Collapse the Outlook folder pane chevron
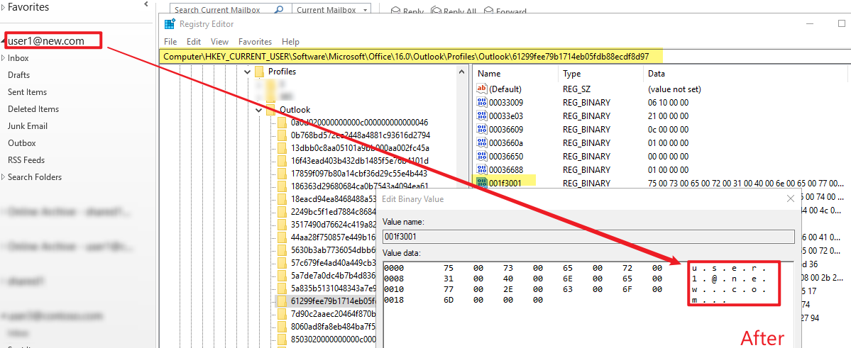This screenshot has height=348, width=851. pyautogui.click(x=146, y=4)
